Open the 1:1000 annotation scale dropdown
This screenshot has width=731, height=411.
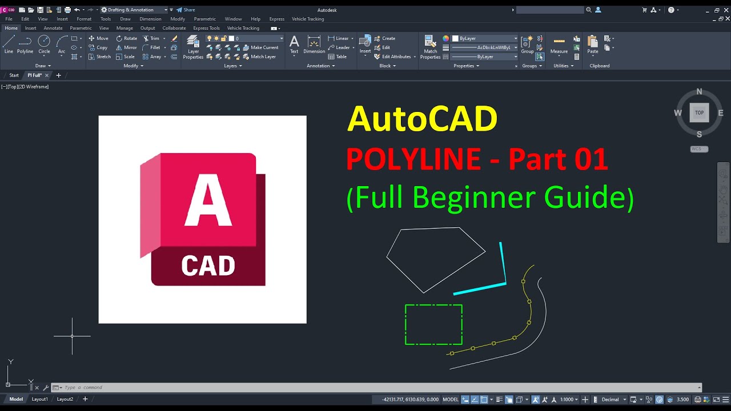point(569,400)
